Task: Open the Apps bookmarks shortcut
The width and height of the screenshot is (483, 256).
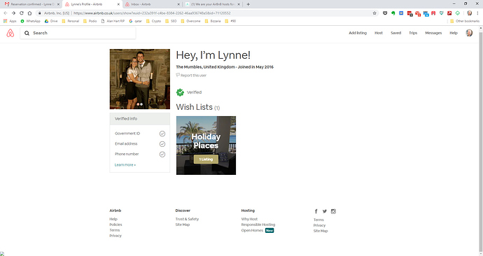Action: click(x=10, y=21)
